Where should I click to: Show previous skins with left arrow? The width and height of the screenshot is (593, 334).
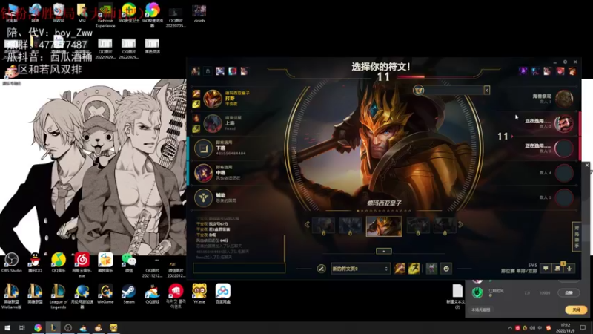click(307, 225)
